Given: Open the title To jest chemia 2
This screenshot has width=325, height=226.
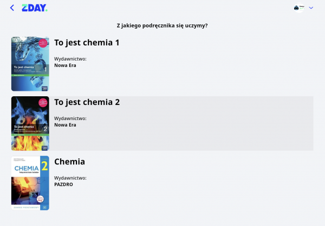Looking at the screenshot, I should tap(87, 102).
